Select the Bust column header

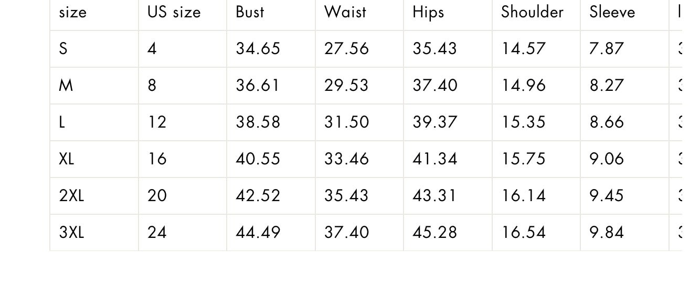tap(250, 12)
